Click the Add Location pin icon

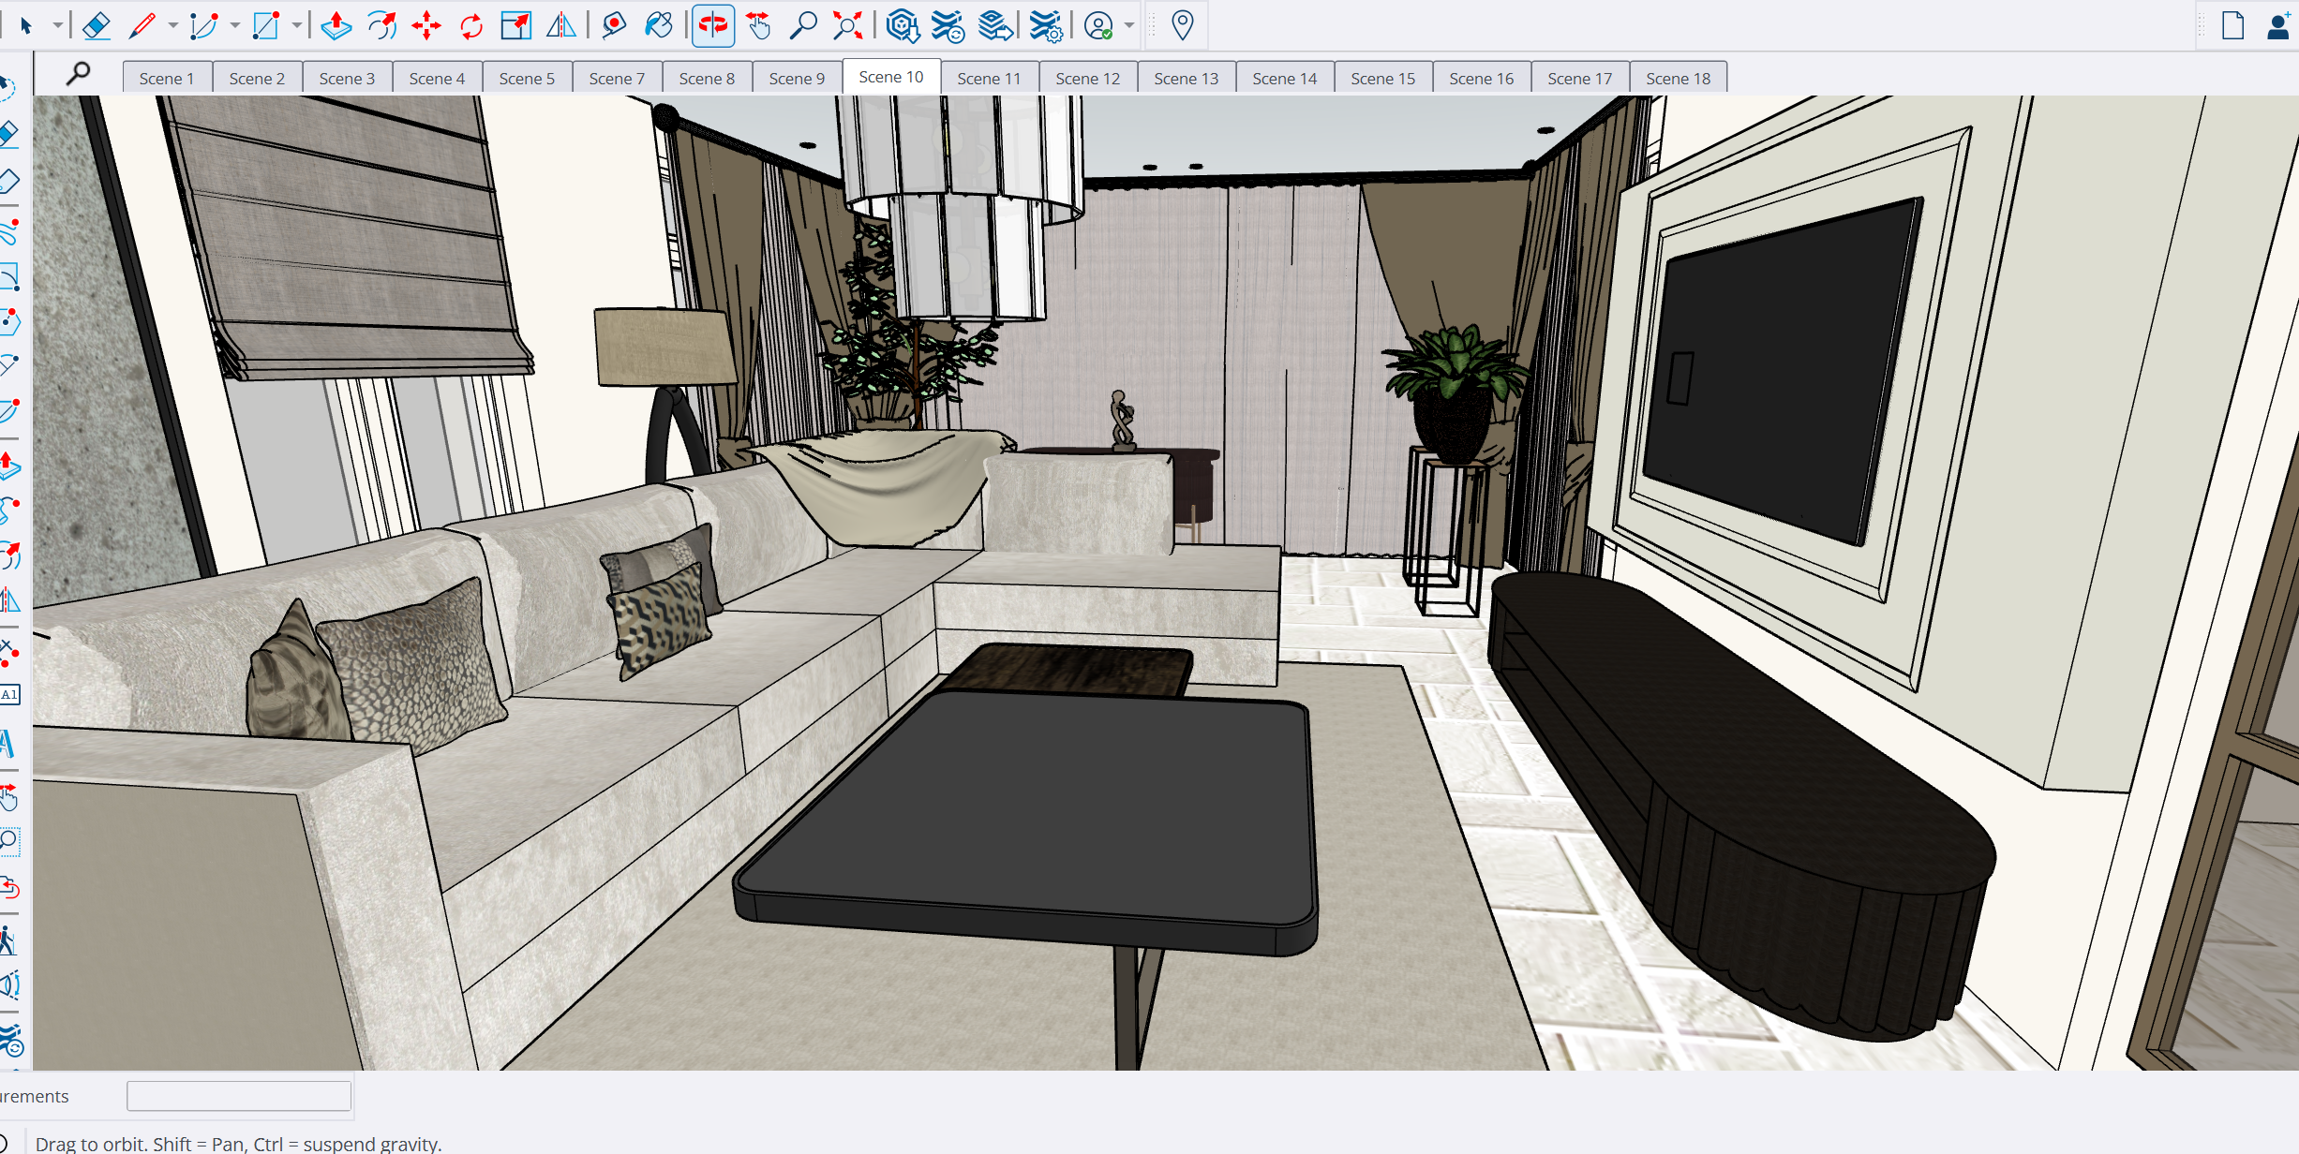(1183, 25)
